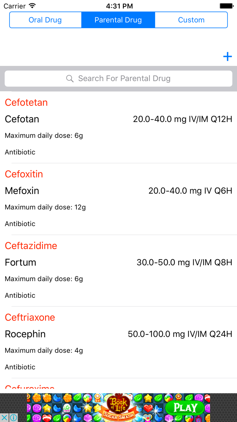Tap the 4:31 PM clock display
Screen dimensions: 237x422
pyautogui.click(x=118, y=5)
